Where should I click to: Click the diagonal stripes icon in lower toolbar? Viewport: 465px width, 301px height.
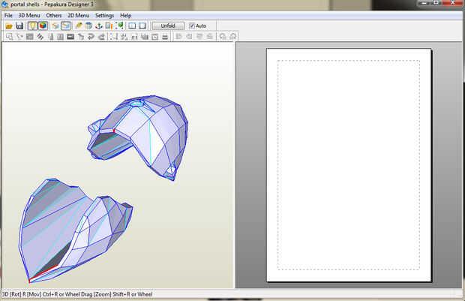[x=40, y=37]
